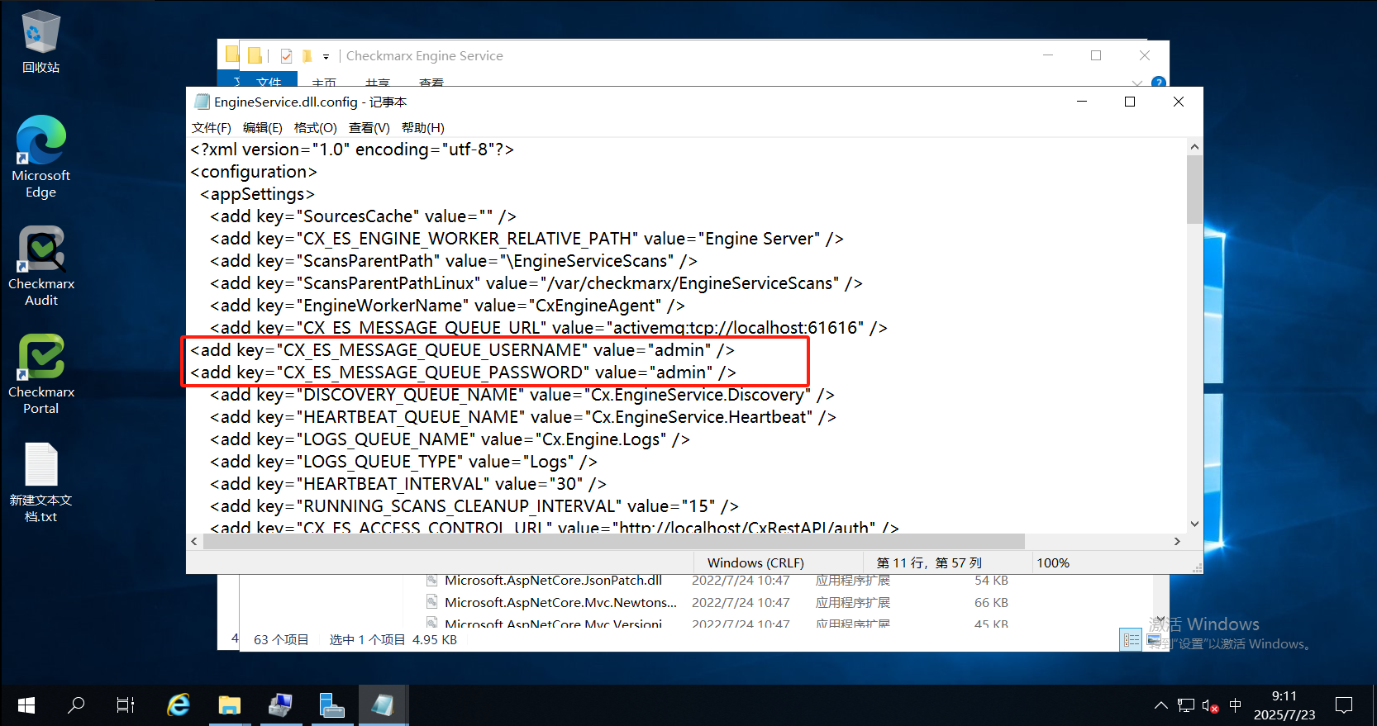Click the CX_ES_MESSAGE_QUEUE_USERNAME line

point(462,350)
